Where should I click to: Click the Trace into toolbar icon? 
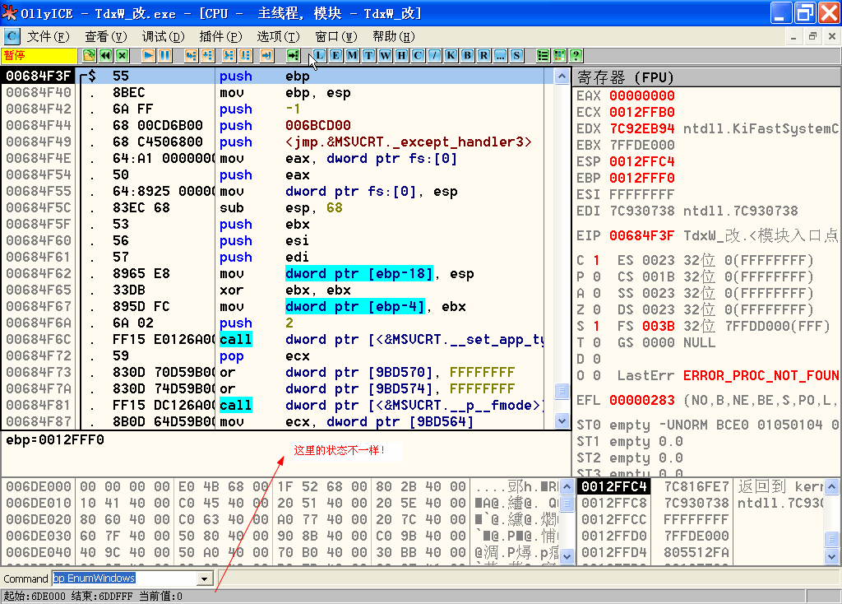[x=229, y=55]
